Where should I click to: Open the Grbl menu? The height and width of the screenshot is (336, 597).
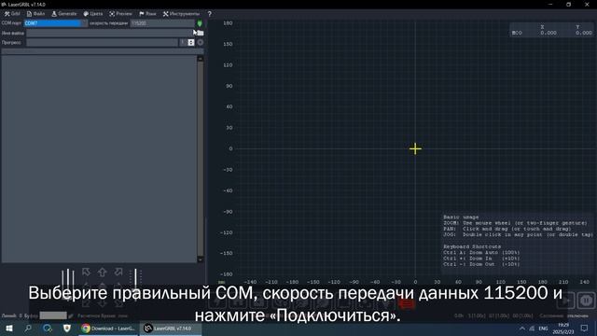(x=12, y=14)
